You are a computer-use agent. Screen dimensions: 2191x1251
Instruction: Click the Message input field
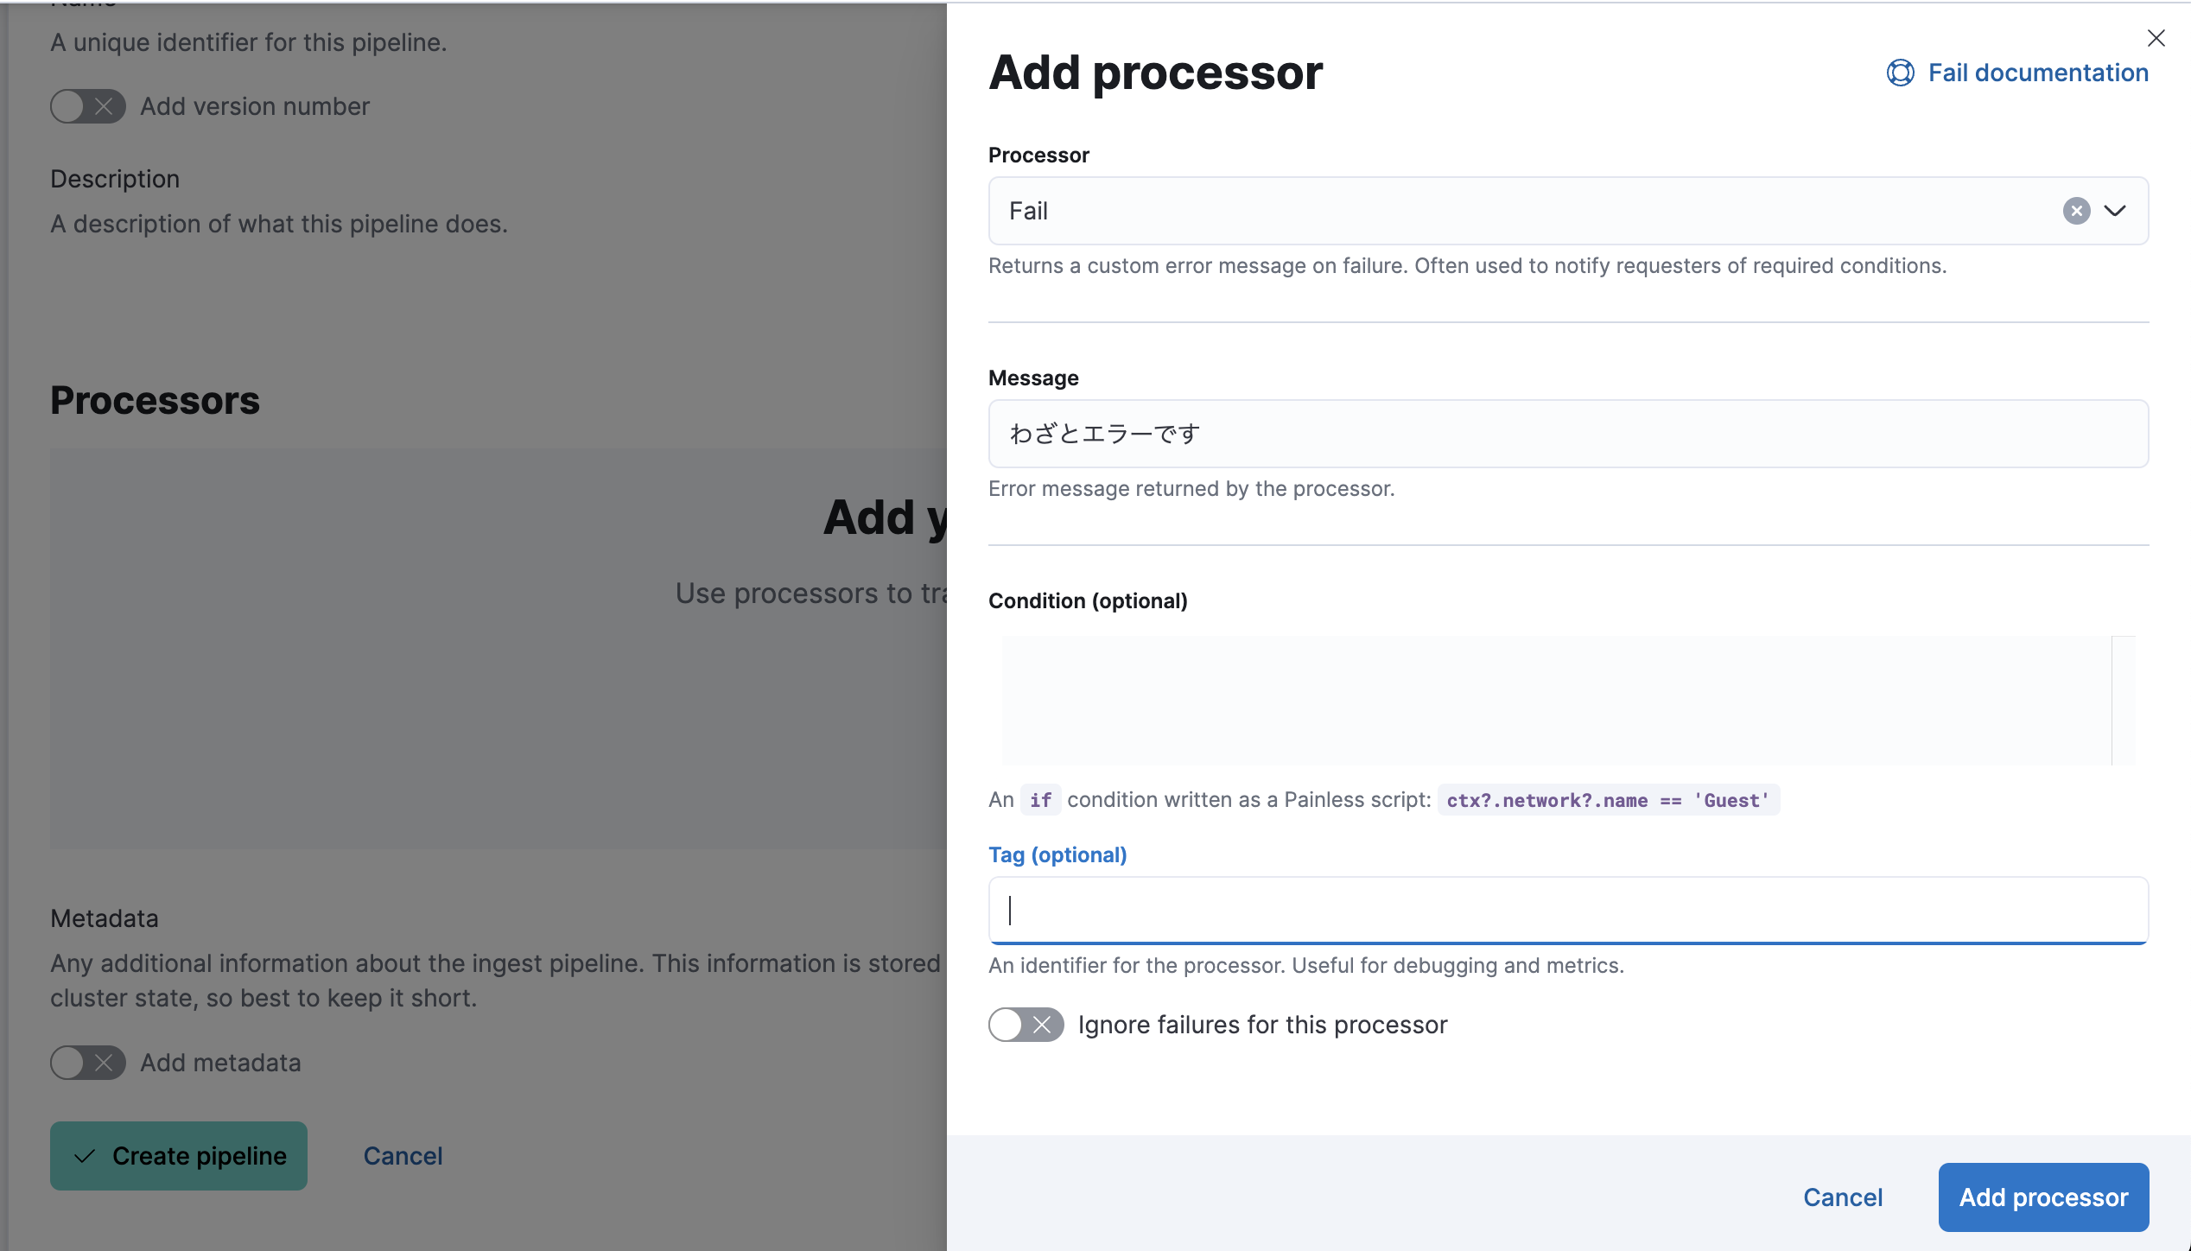(x=1568, y=434)
